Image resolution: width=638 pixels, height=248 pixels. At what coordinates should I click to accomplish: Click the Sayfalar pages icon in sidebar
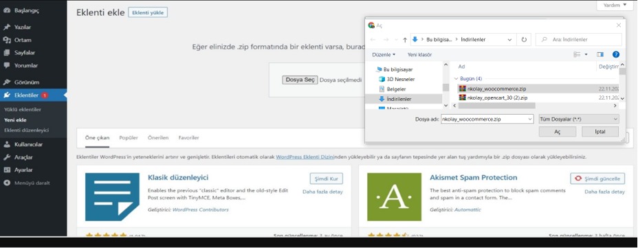pos(6,52)
